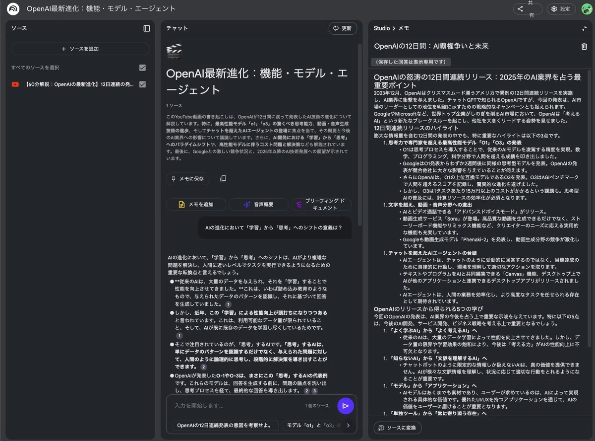Image resolution: width=595 pixels, height=441 pixels.
Task: Create a ブリーフィング ドキュメント
Action: click(x=321, y=205)
